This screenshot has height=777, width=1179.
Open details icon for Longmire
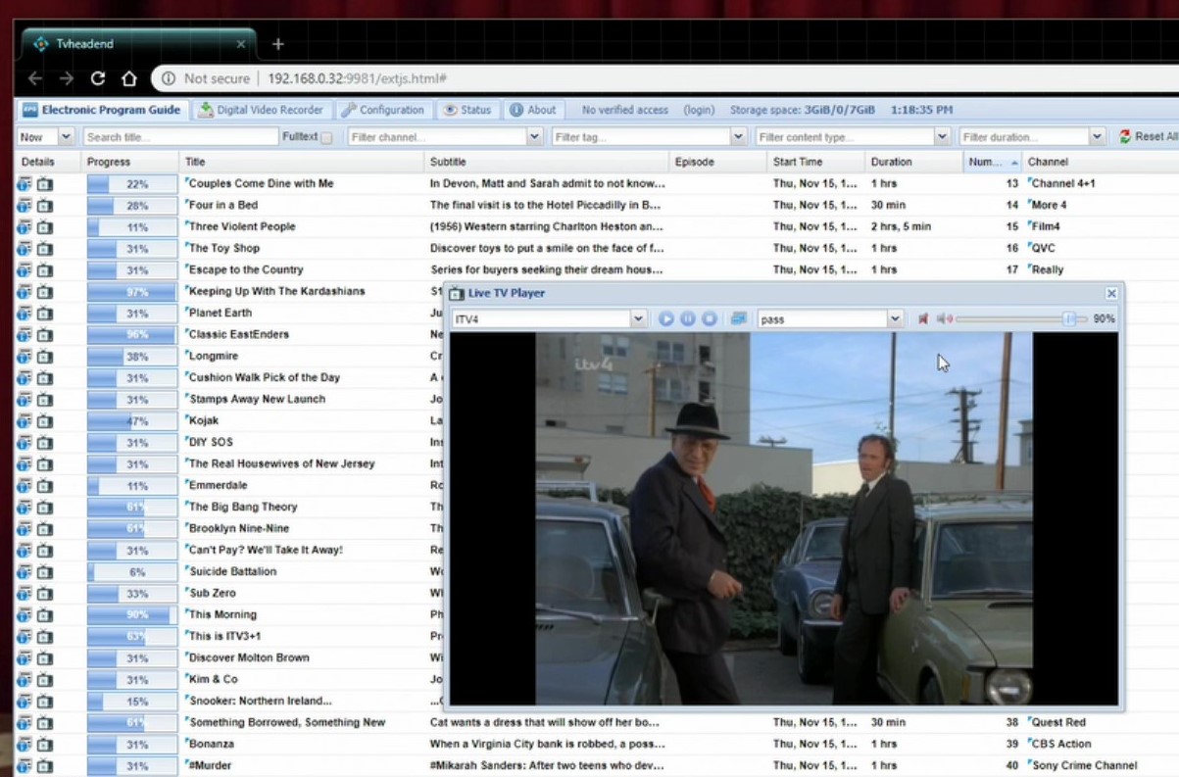[x=25, y=357]
